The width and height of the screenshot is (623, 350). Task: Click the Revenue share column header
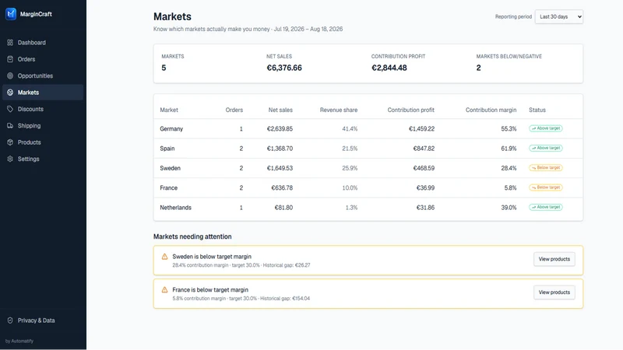(339, 110)
